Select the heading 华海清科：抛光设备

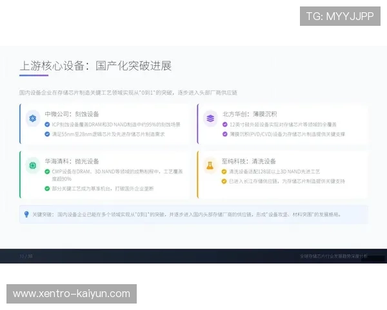[72, 161]
